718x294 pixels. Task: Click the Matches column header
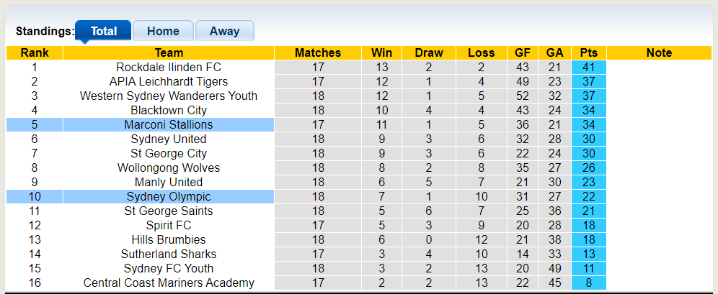[x=318, y=52]
